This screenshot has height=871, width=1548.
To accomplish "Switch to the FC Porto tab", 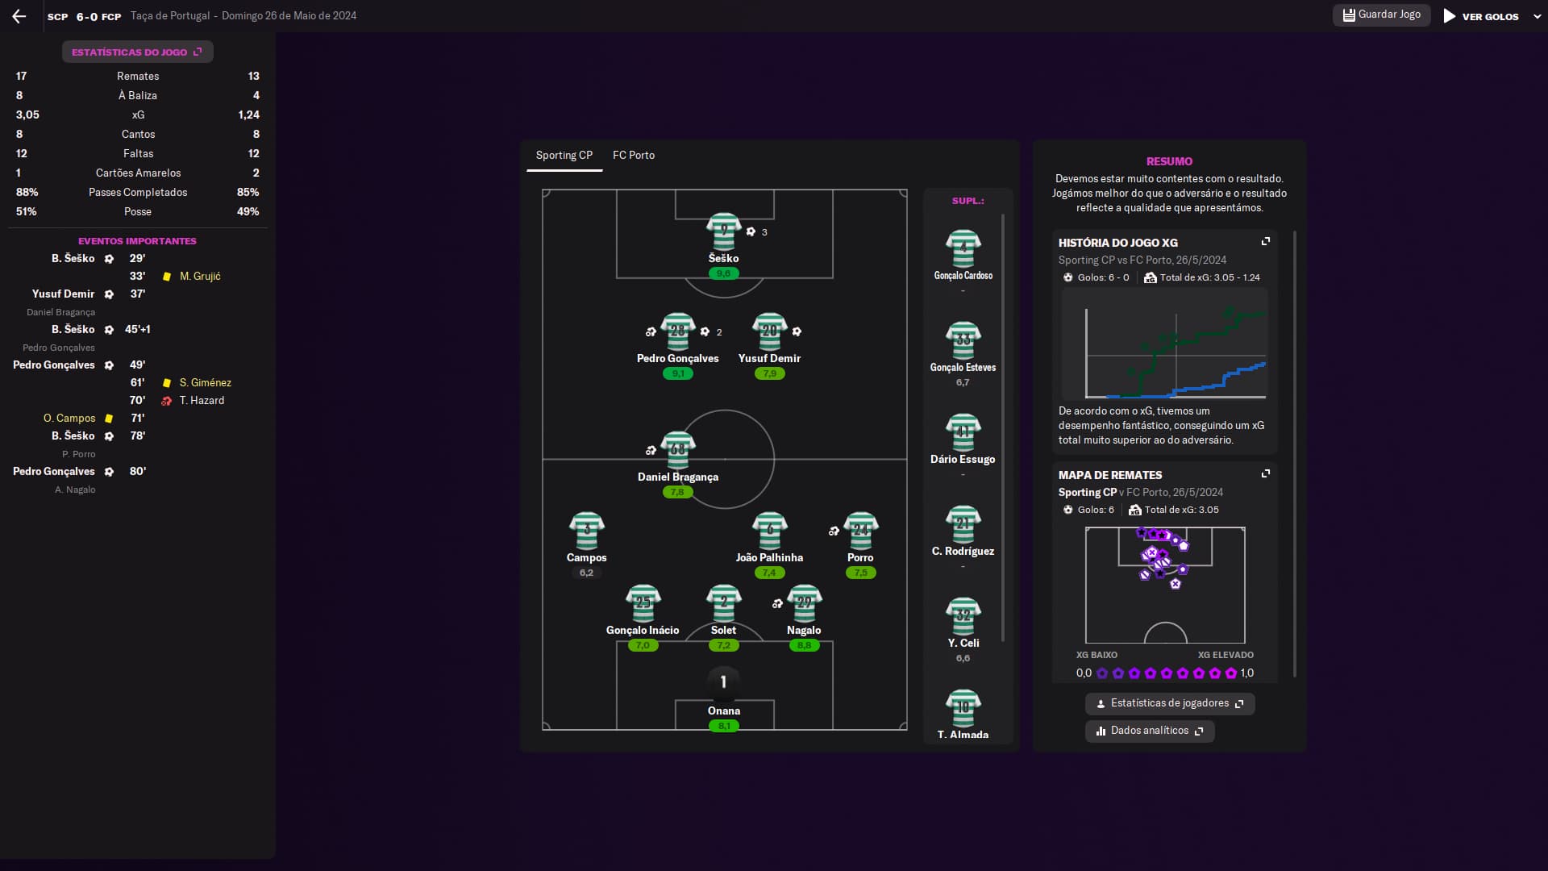I will [x=634, y=155].
